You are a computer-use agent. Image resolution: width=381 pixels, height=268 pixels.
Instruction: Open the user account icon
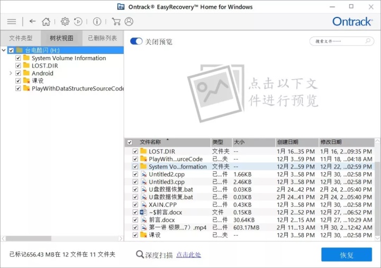(129, 22)
